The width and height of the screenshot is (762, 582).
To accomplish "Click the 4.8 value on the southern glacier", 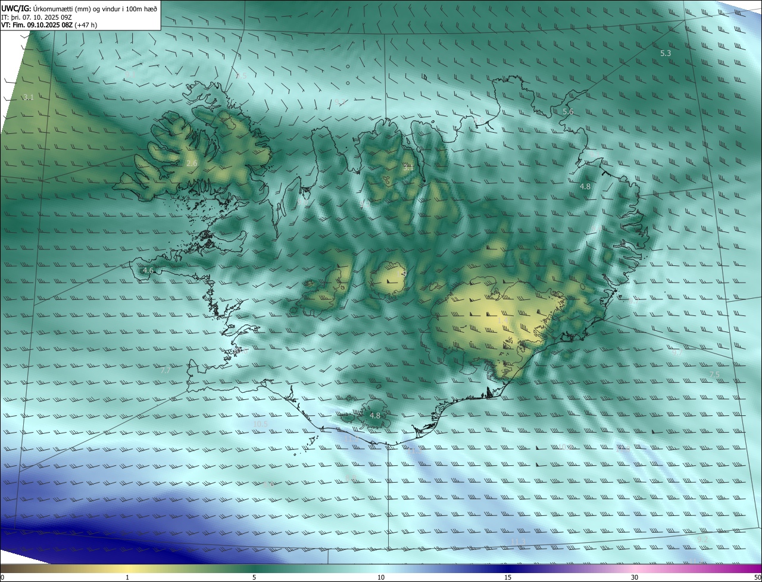I will 375,415.
